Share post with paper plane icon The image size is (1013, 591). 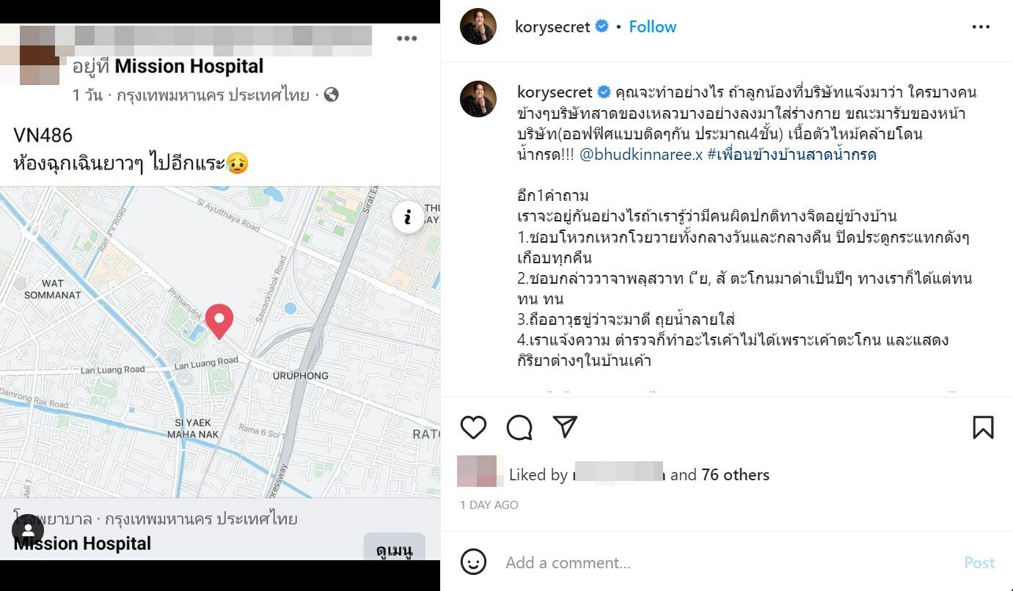click(566, 427)
